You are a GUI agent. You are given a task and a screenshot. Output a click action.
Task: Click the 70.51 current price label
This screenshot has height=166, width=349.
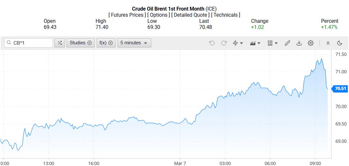(340, 89)
